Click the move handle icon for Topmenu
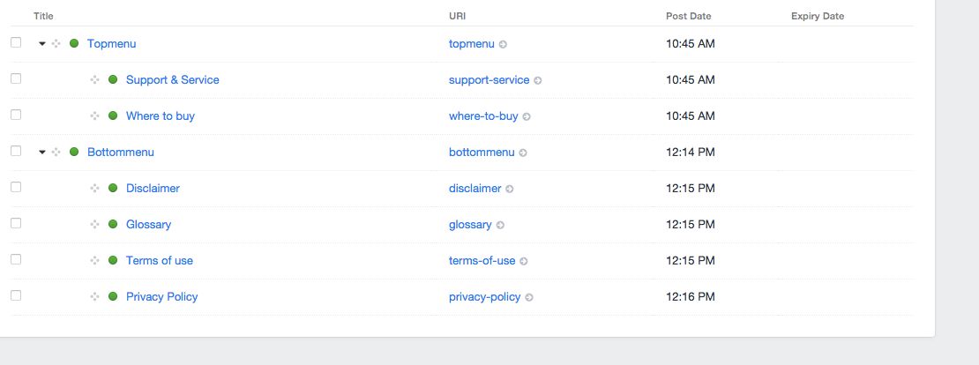The image size is (979, 365). click(x=56, y=44)
